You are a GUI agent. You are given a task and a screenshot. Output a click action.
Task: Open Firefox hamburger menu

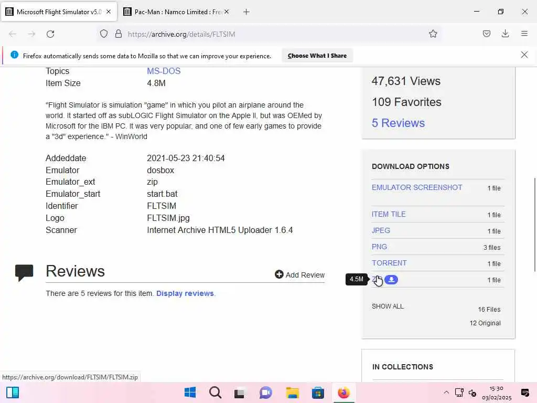[x=524, y=34]
